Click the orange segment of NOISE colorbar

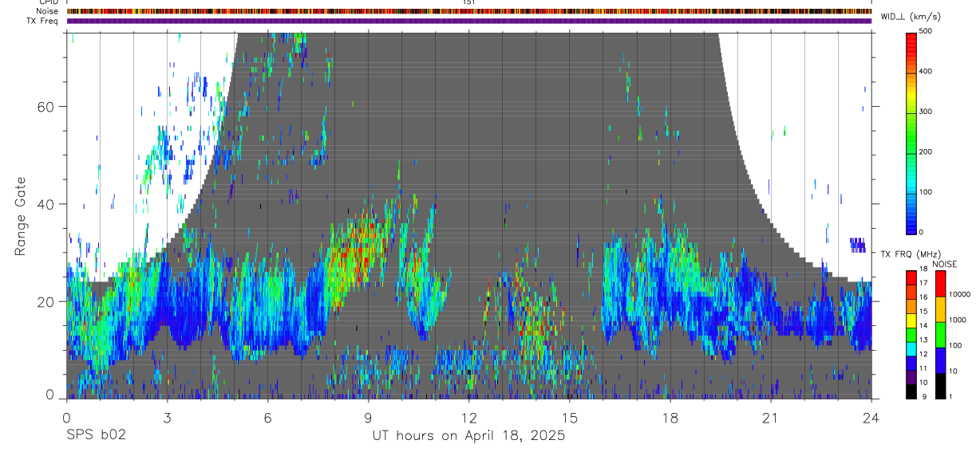click(941, 309)
